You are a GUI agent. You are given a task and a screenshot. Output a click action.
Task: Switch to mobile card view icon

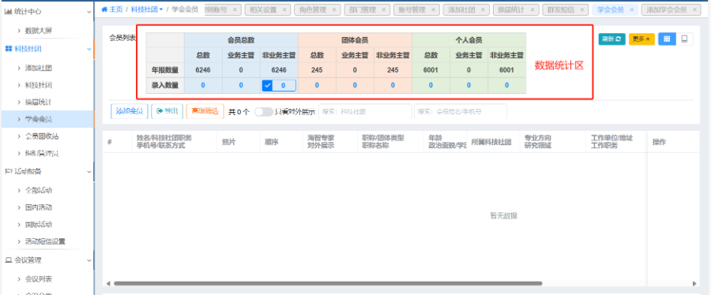coord(684,39)
